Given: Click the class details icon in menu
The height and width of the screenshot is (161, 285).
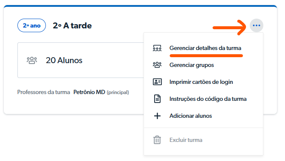Looking at the screenshot, I should coord(157,48).
